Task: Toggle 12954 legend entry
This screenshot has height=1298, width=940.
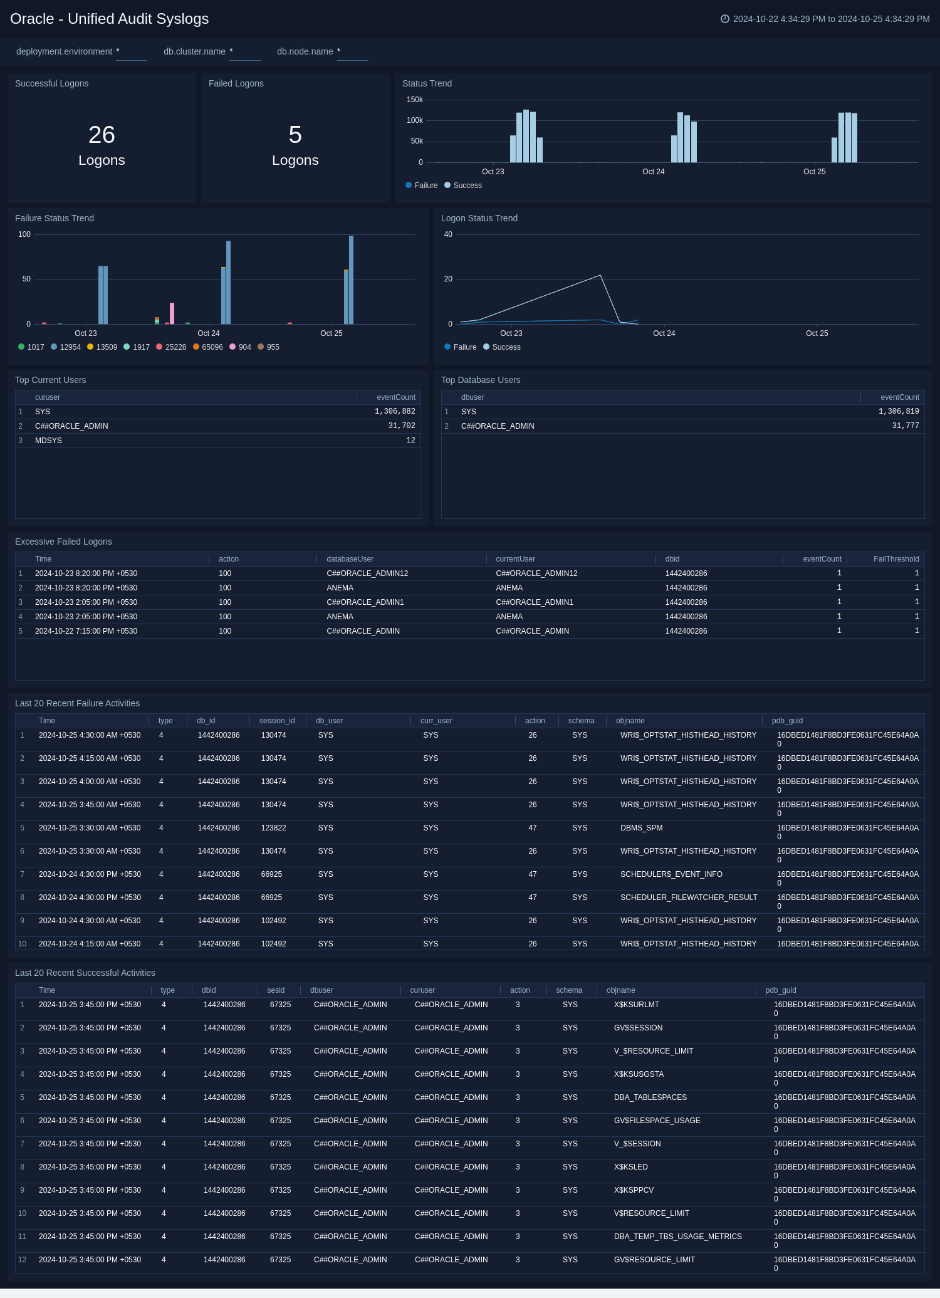Action: tap(66, 347)
